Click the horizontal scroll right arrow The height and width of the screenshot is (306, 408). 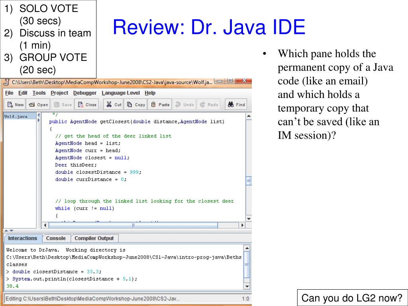tap(243, 225)
